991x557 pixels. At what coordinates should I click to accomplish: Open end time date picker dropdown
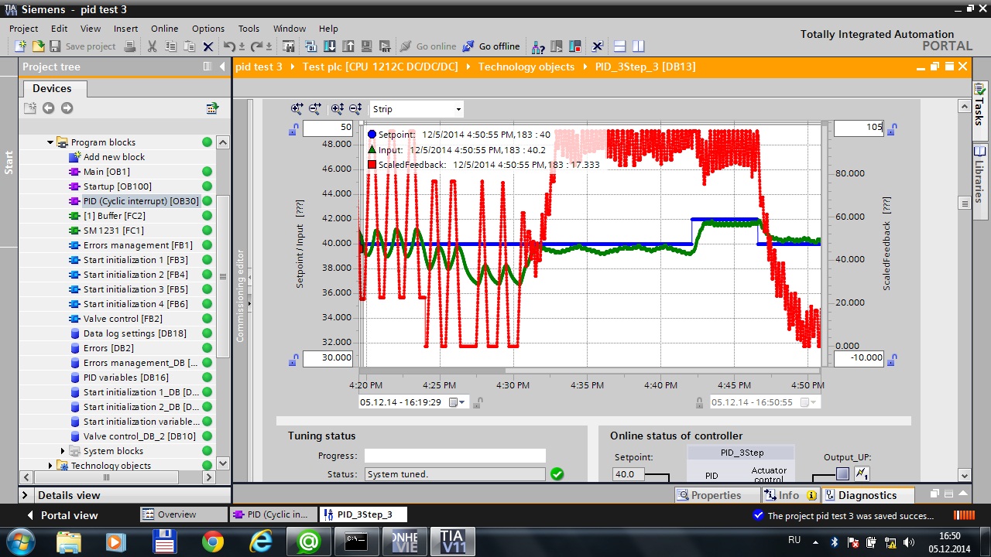pyautogui.click(x=812, y=402)
